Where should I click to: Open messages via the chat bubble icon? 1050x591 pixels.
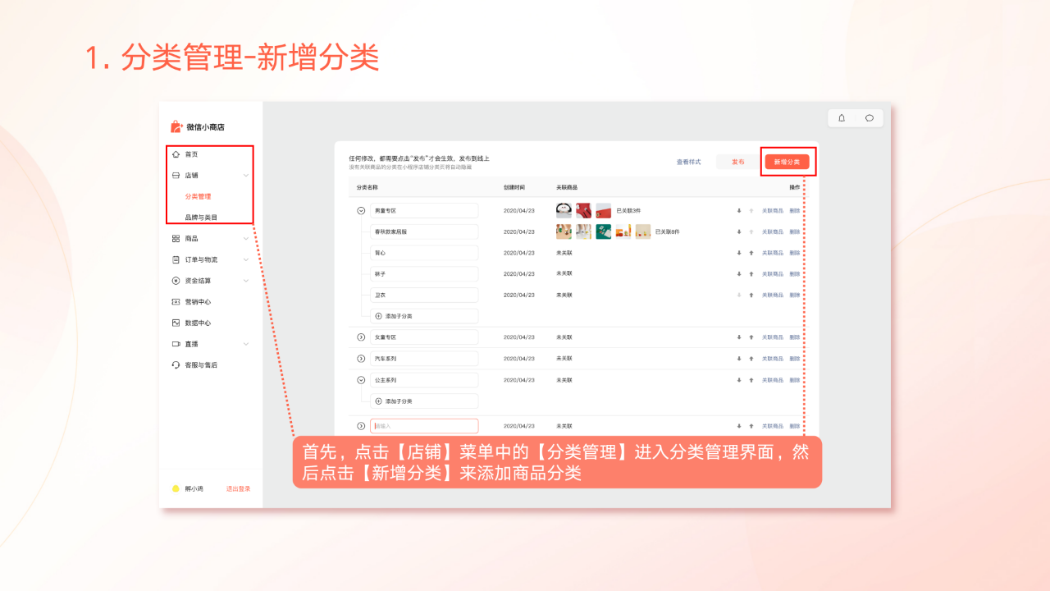point(870,118)
